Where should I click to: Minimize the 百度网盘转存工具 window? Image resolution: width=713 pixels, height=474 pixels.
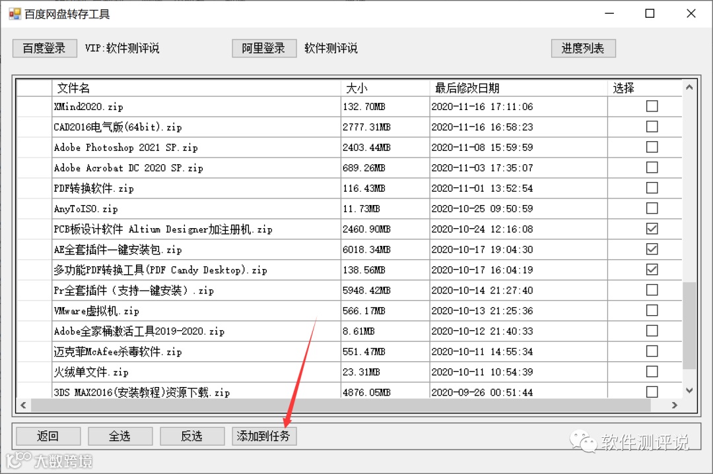609,14
